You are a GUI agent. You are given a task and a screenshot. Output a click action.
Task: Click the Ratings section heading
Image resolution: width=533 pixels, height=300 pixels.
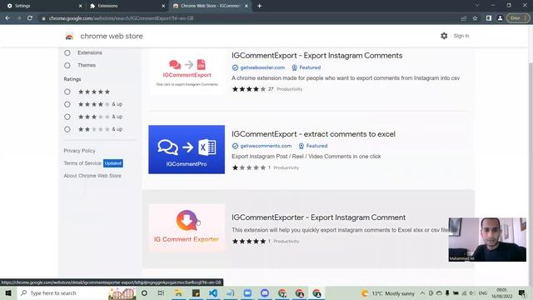pyautogui.click(x=72, y=79)
